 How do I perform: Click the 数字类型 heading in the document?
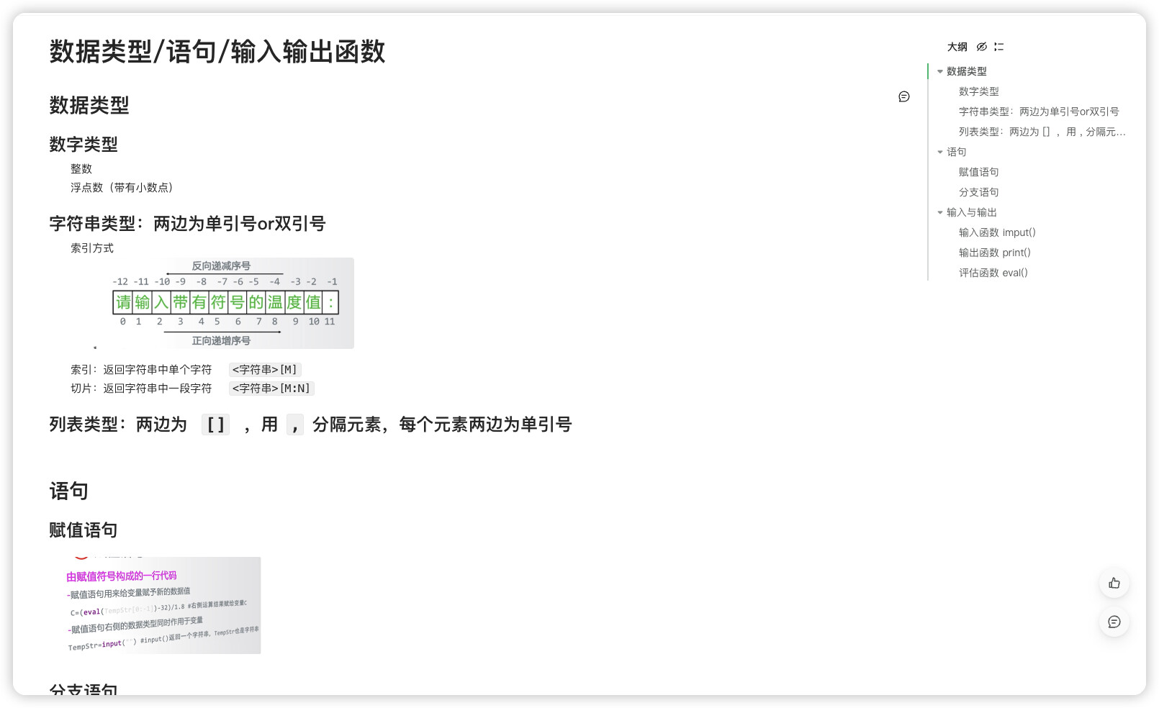pos(84,145)
